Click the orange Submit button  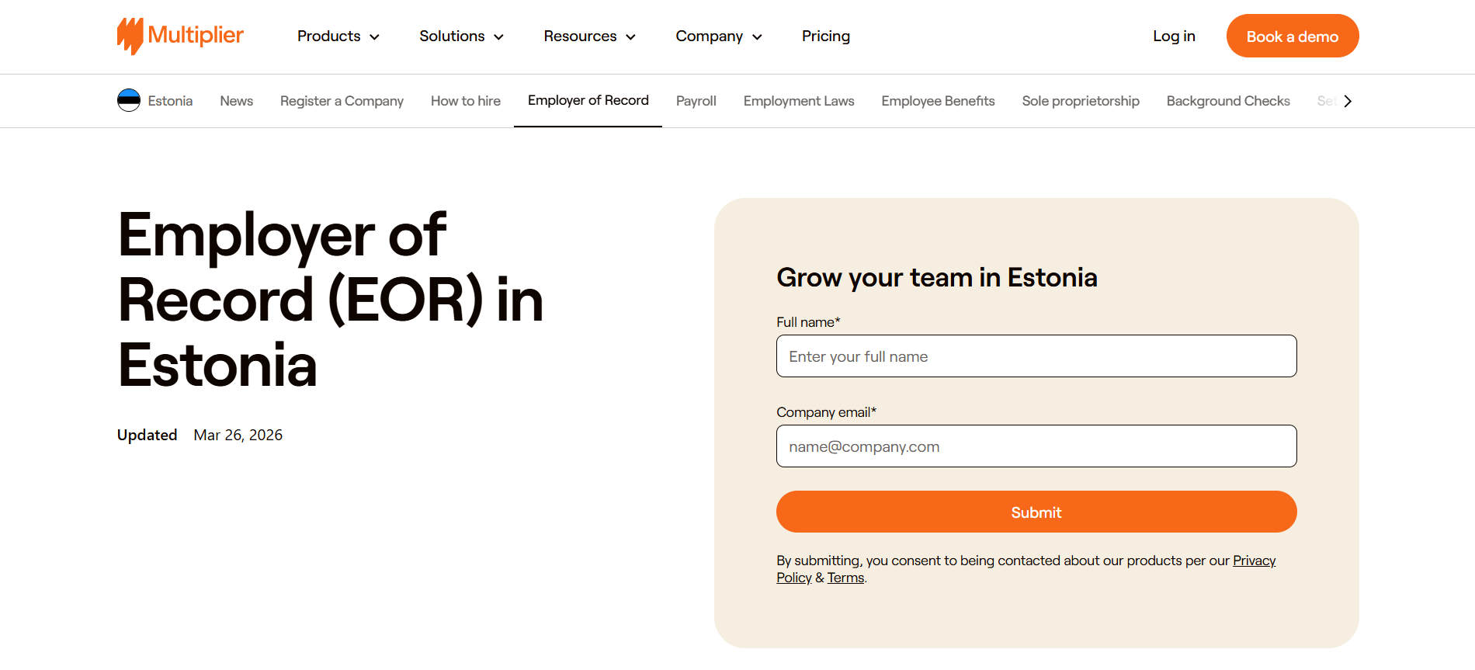coord(1036,512)
